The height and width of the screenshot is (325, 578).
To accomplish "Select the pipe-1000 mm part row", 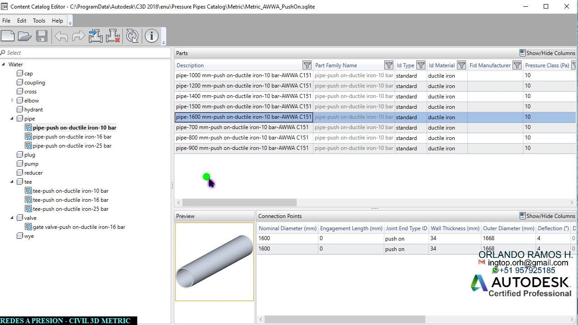I will point(375,76).
